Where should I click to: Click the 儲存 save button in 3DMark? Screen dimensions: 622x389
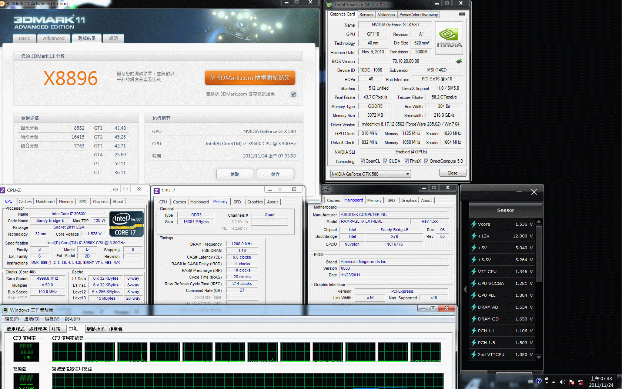275,174
